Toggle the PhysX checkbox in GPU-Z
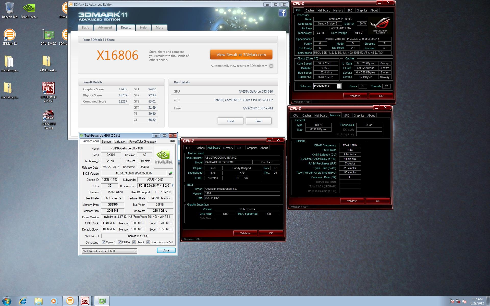490x306 pixels. point(134,242)
